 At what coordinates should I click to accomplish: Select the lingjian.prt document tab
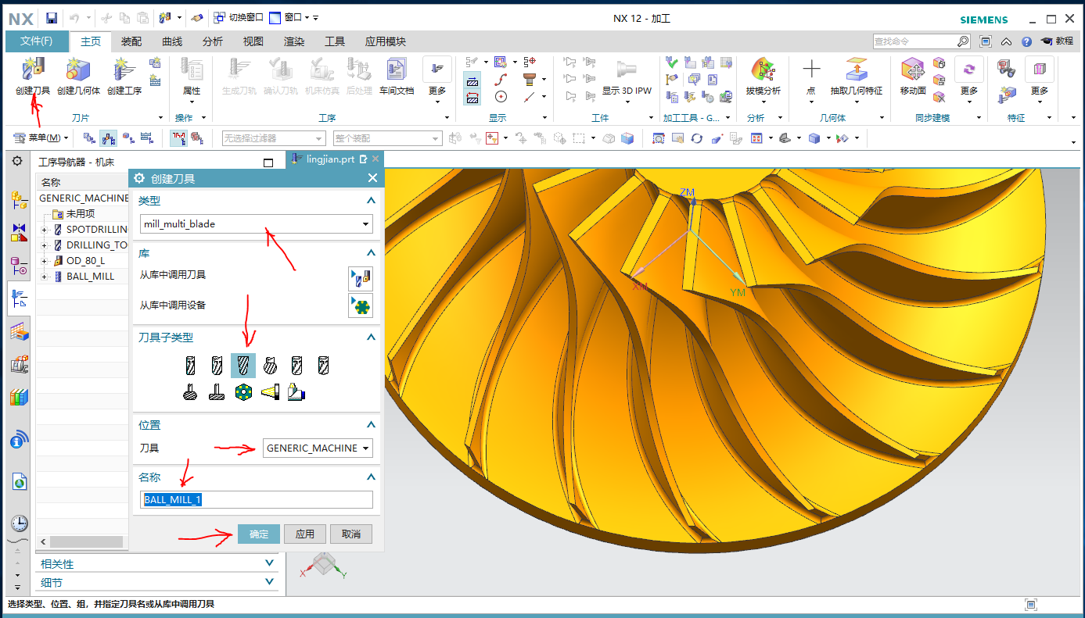click(x=334, y=159)
